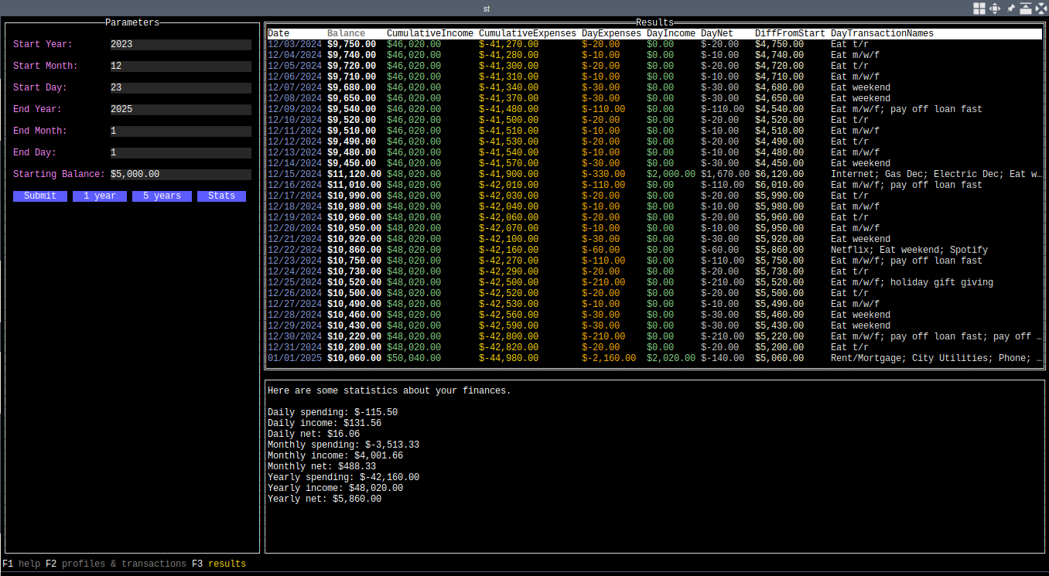The height and width of the screenshot is (576, 1049).
Task: Select the 01/01/2025 results row
Action: pyautogui.click(x=654, y=359)
